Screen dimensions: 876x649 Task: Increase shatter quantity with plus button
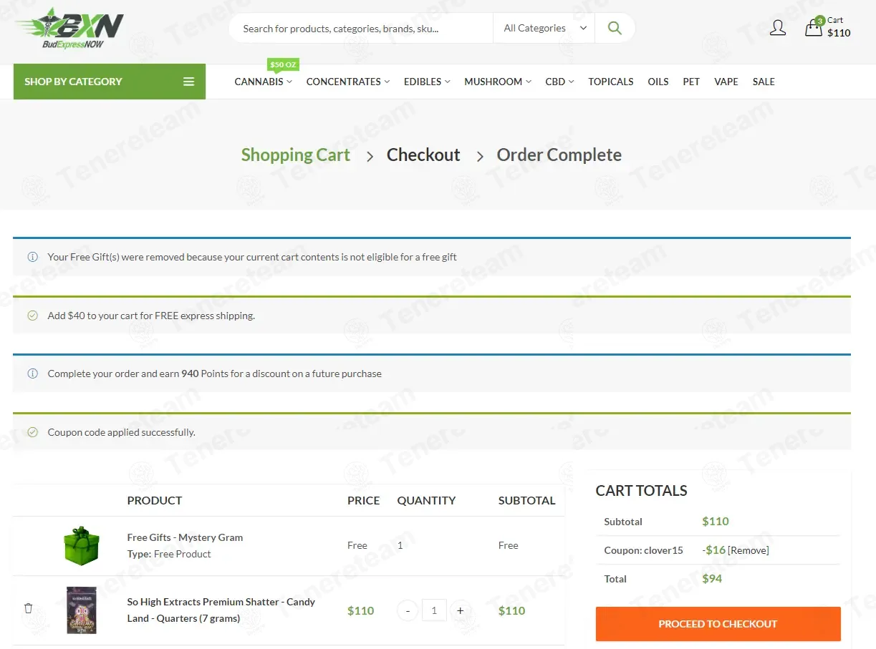click(x=461, y=611)
